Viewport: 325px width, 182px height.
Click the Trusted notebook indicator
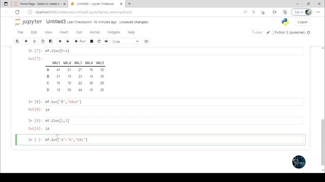coord(257,32)
